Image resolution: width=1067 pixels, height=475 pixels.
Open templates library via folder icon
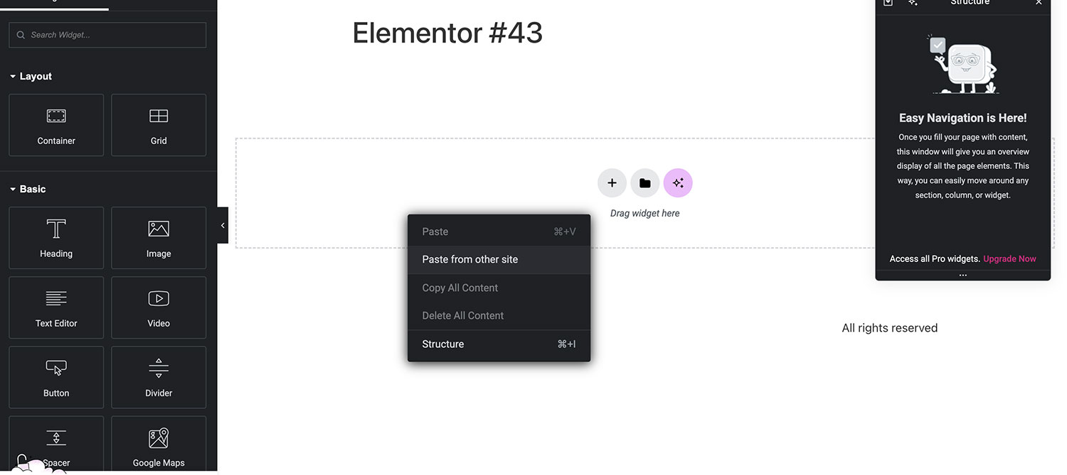644,182
